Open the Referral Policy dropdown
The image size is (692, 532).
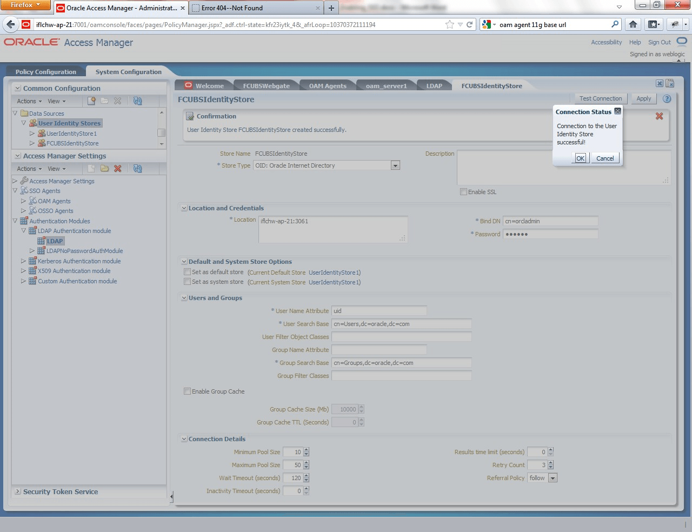pos(553,478)
